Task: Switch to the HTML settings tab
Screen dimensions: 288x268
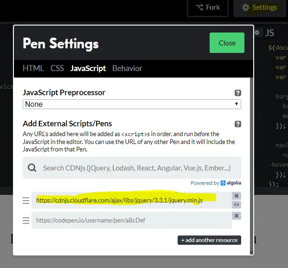Action: (x=33, y=68)
